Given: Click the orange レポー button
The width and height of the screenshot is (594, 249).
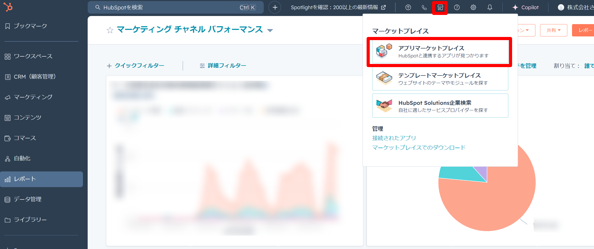Looking at the screenshot, I should 583,30.
